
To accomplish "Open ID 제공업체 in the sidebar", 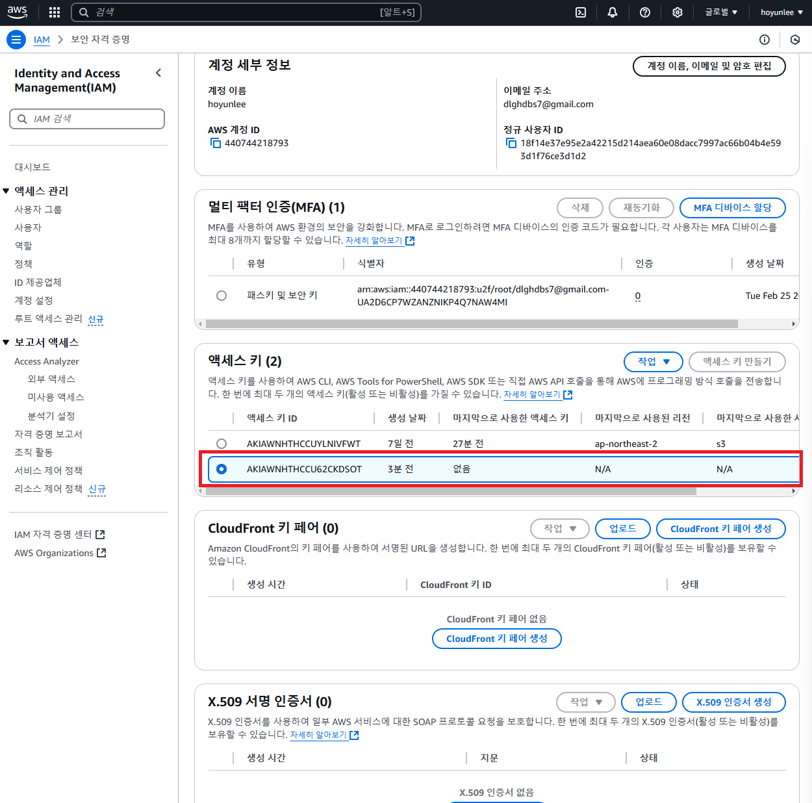I will pyautogui.click(x=38, y=282).
